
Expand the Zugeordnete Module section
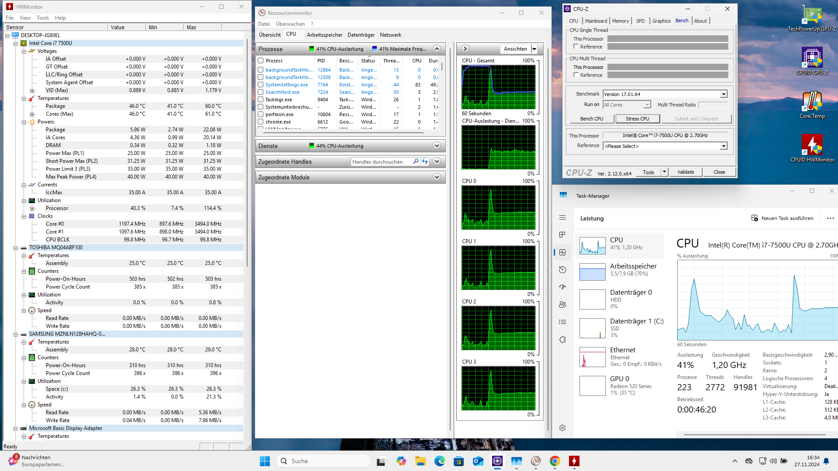tap(437, 177)
